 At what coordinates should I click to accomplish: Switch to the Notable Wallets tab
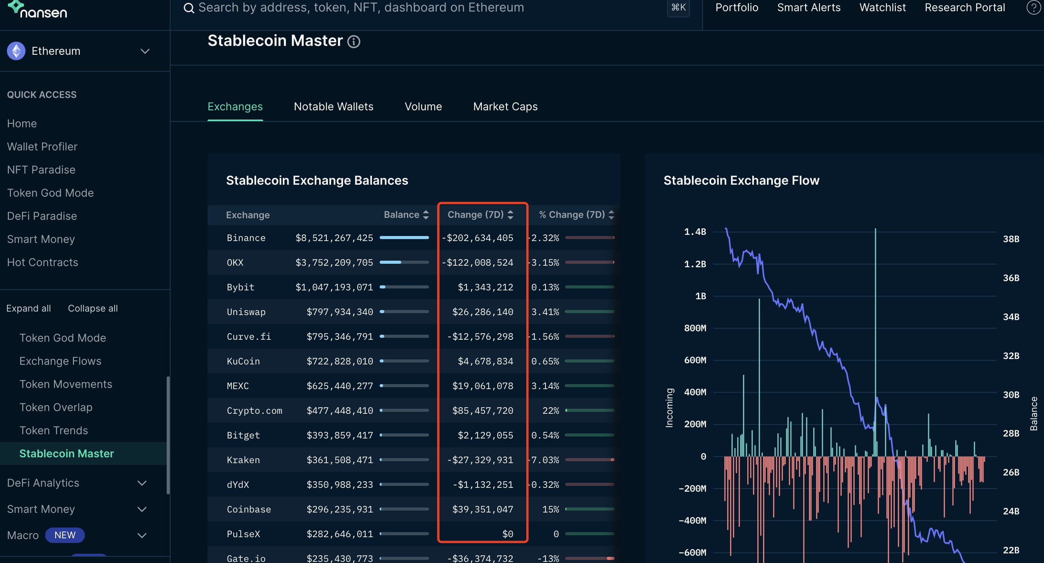tap(333, 106)
